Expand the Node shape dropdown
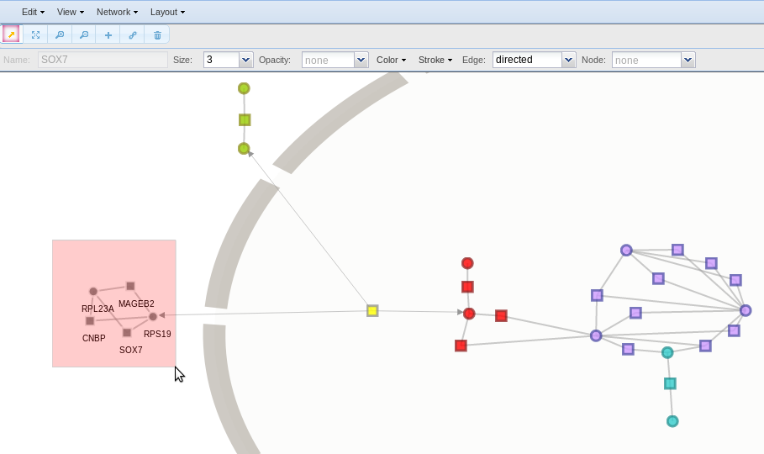764x454 pixels. point(688,60)
